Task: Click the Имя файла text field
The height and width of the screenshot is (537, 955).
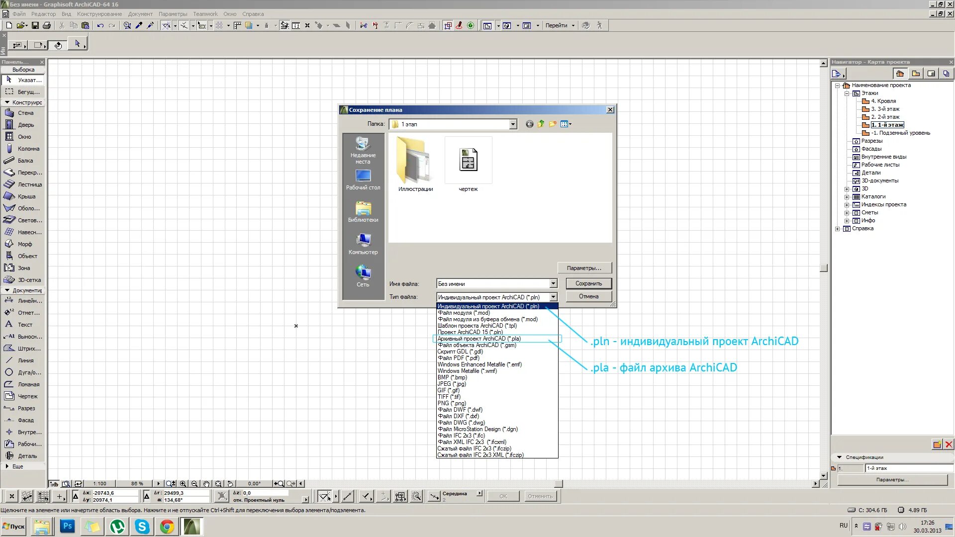Action: coord(493,283)
